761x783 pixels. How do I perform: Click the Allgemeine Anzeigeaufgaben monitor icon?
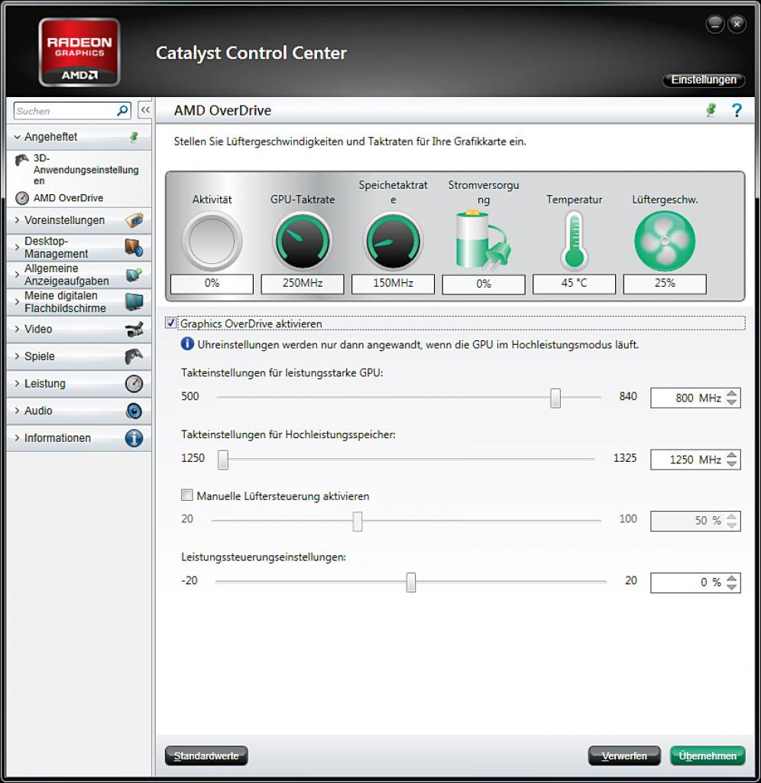pos(134,275)
